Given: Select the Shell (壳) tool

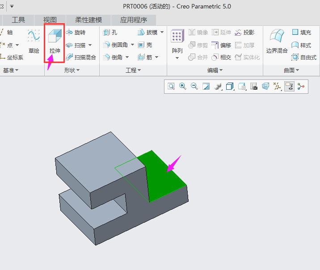Looking at the screenshot, I should [145, 45].
